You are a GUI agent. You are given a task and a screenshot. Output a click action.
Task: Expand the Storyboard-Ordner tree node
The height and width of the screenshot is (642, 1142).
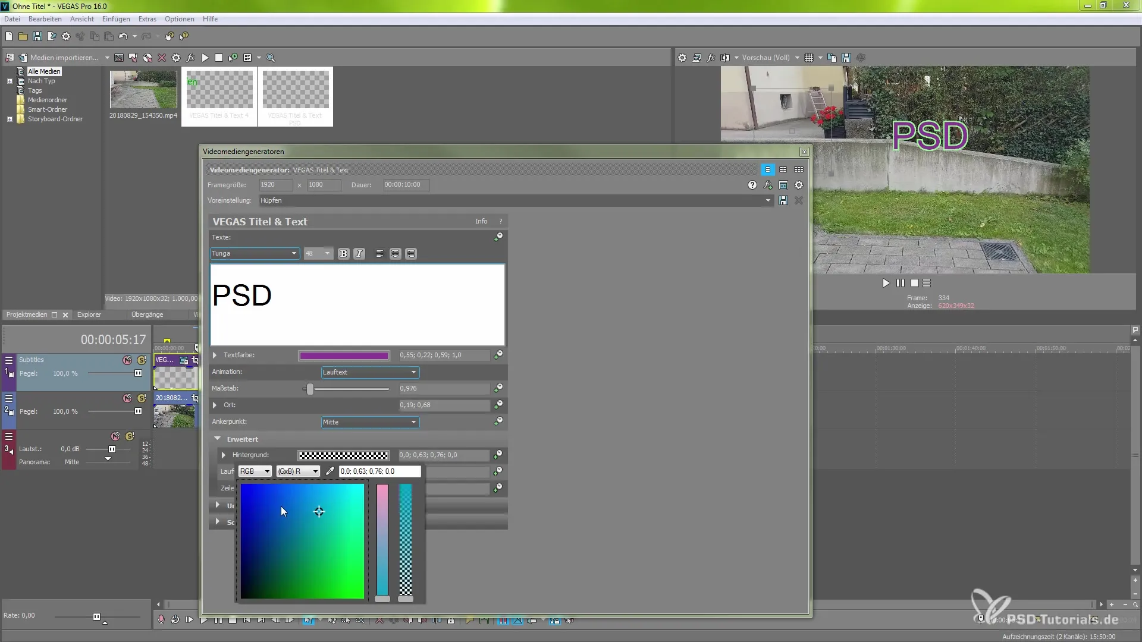coord(10,119)
